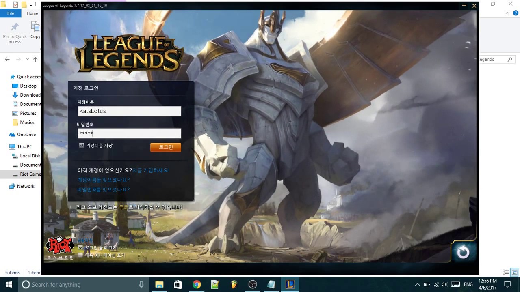Select Desktop in the navigation pane
This screenshot has height=292, width=520.
(x=24, y=86)
